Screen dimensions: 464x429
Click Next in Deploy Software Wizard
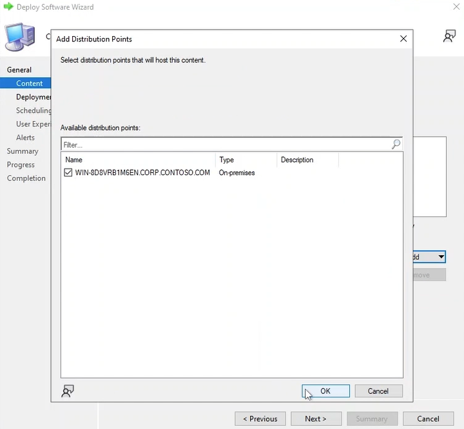pyautogui.click(x=316, y=419)
